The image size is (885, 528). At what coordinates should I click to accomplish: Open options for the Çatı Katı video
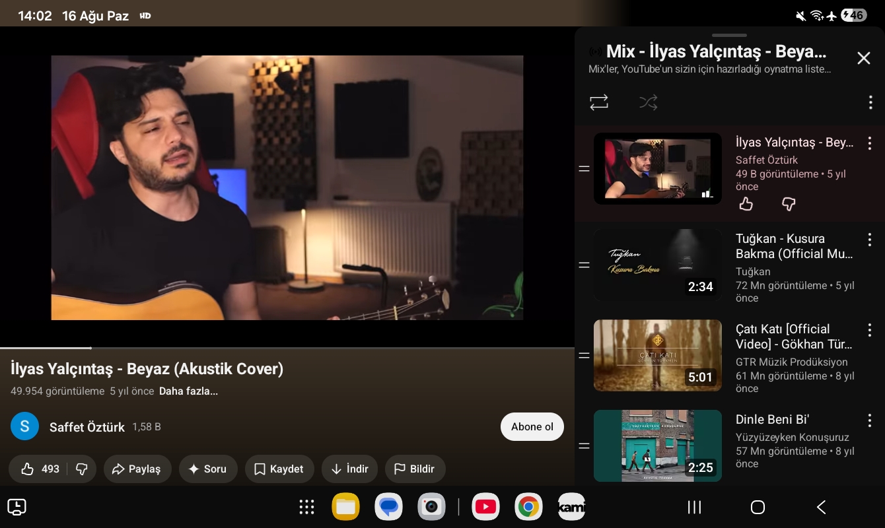point(870,329)
